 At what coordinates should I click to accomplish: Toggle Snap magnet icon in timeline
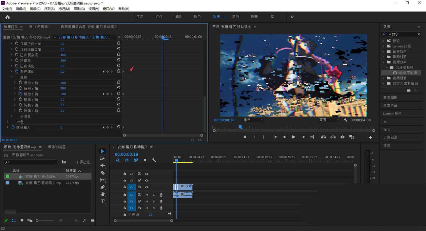[x=127, y=160]
